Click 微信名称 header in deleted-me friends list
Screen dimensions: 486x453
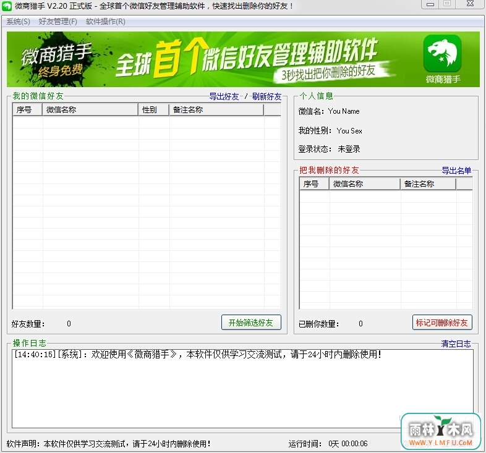365,184
